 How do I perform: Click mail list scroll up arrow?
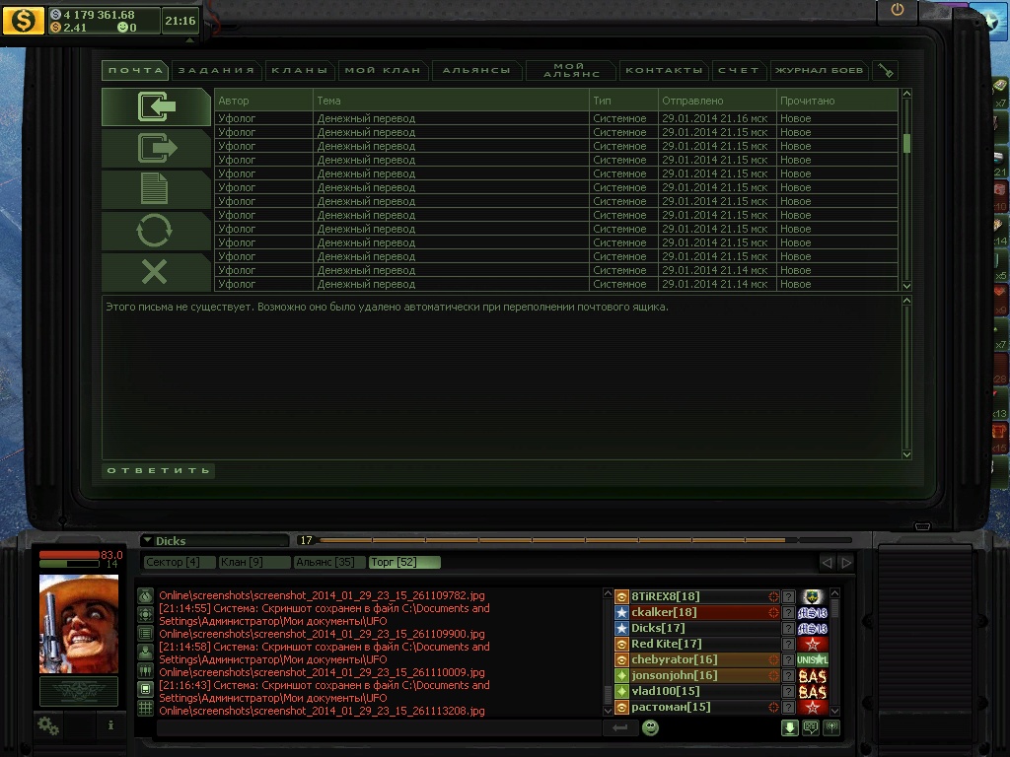pyautogui.click(x=907, y=94)
